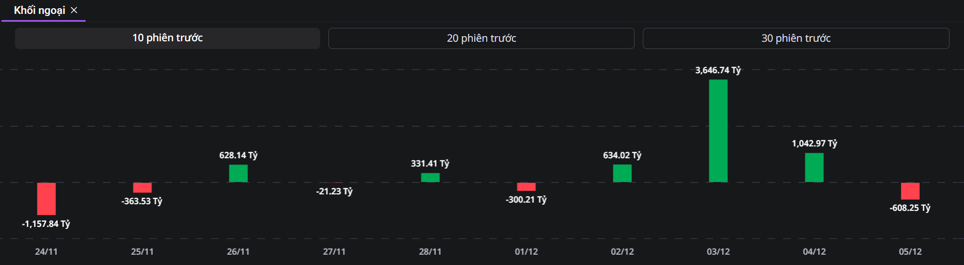Select the Khối ngoại tab
This screenshot has height=265, width=964.
(x=39, y=10)
